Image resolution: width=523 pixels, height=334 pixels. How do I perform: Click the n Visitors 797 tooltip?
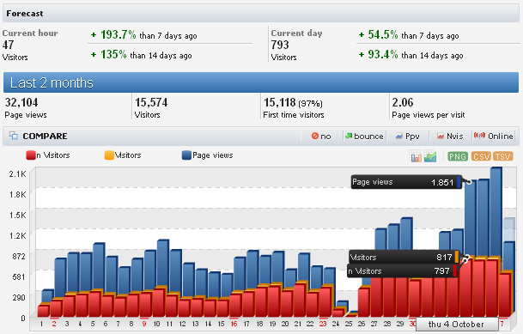coord(402,270)
